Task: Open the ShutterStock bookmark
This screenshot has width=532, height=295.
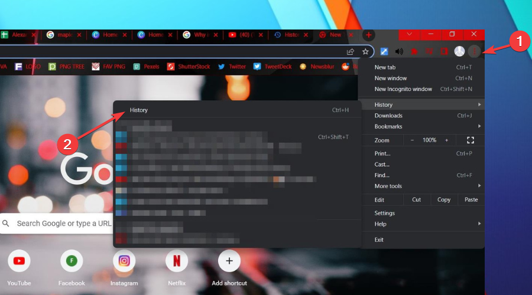Action: click(189, 67)
